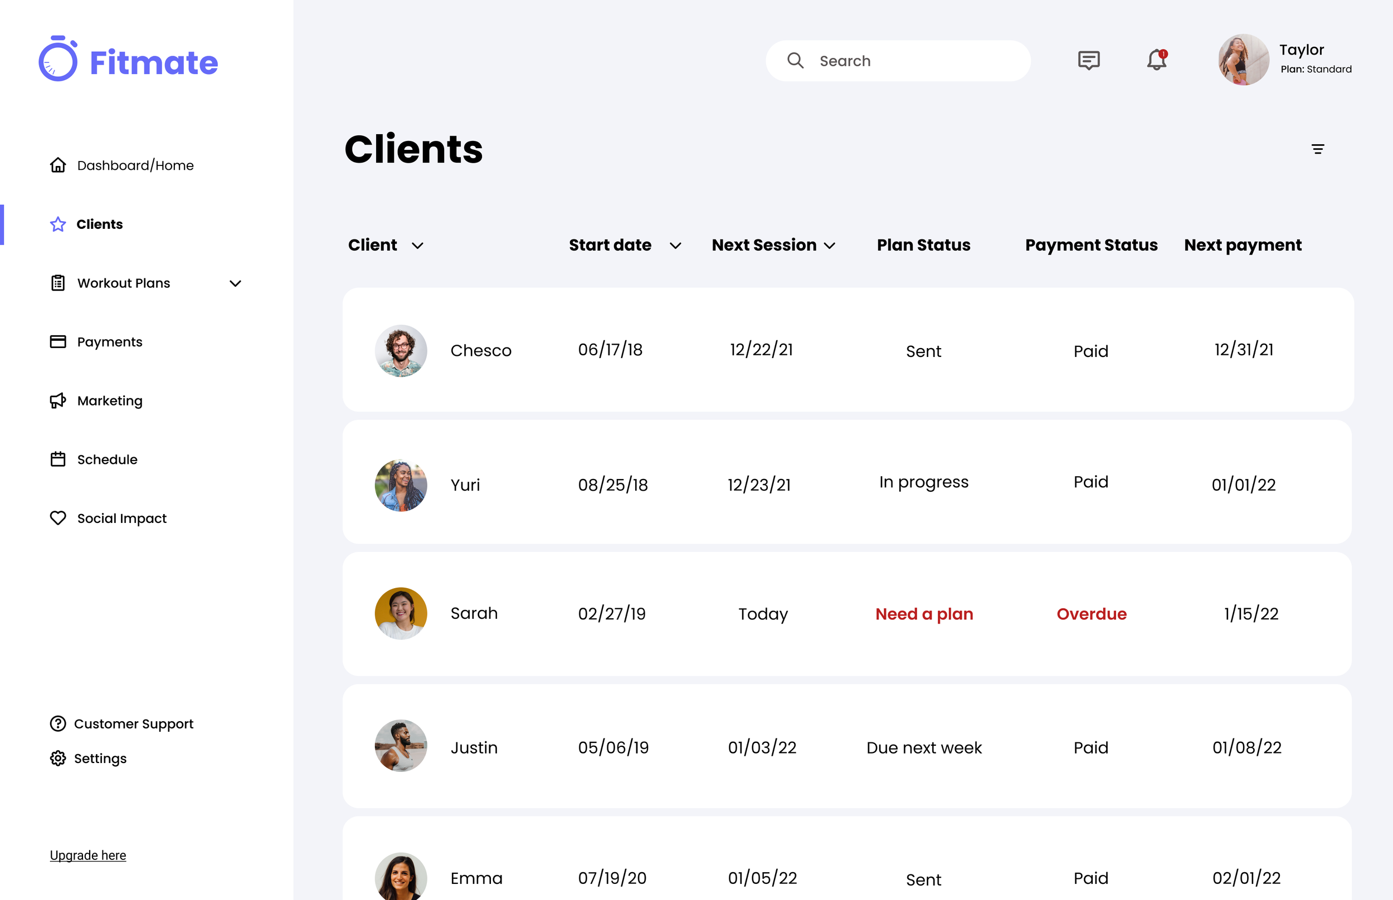Click the Marketing megaphone icon

58,401
